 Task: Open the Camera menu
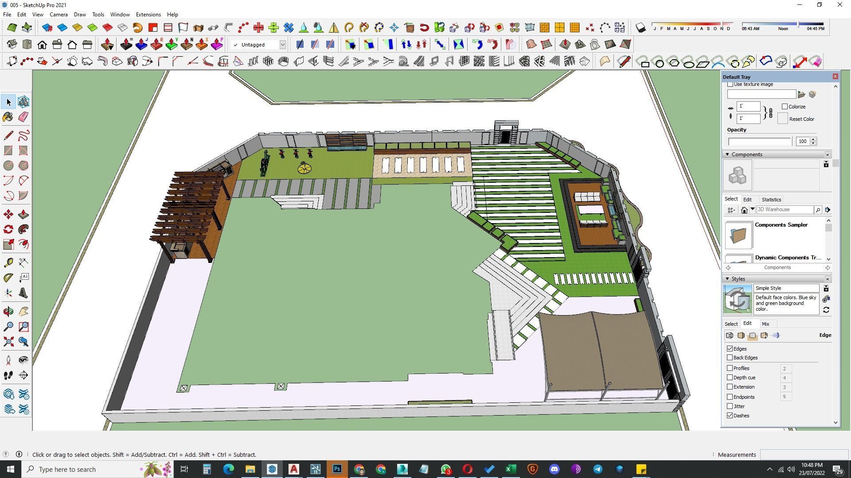point(59,14)
